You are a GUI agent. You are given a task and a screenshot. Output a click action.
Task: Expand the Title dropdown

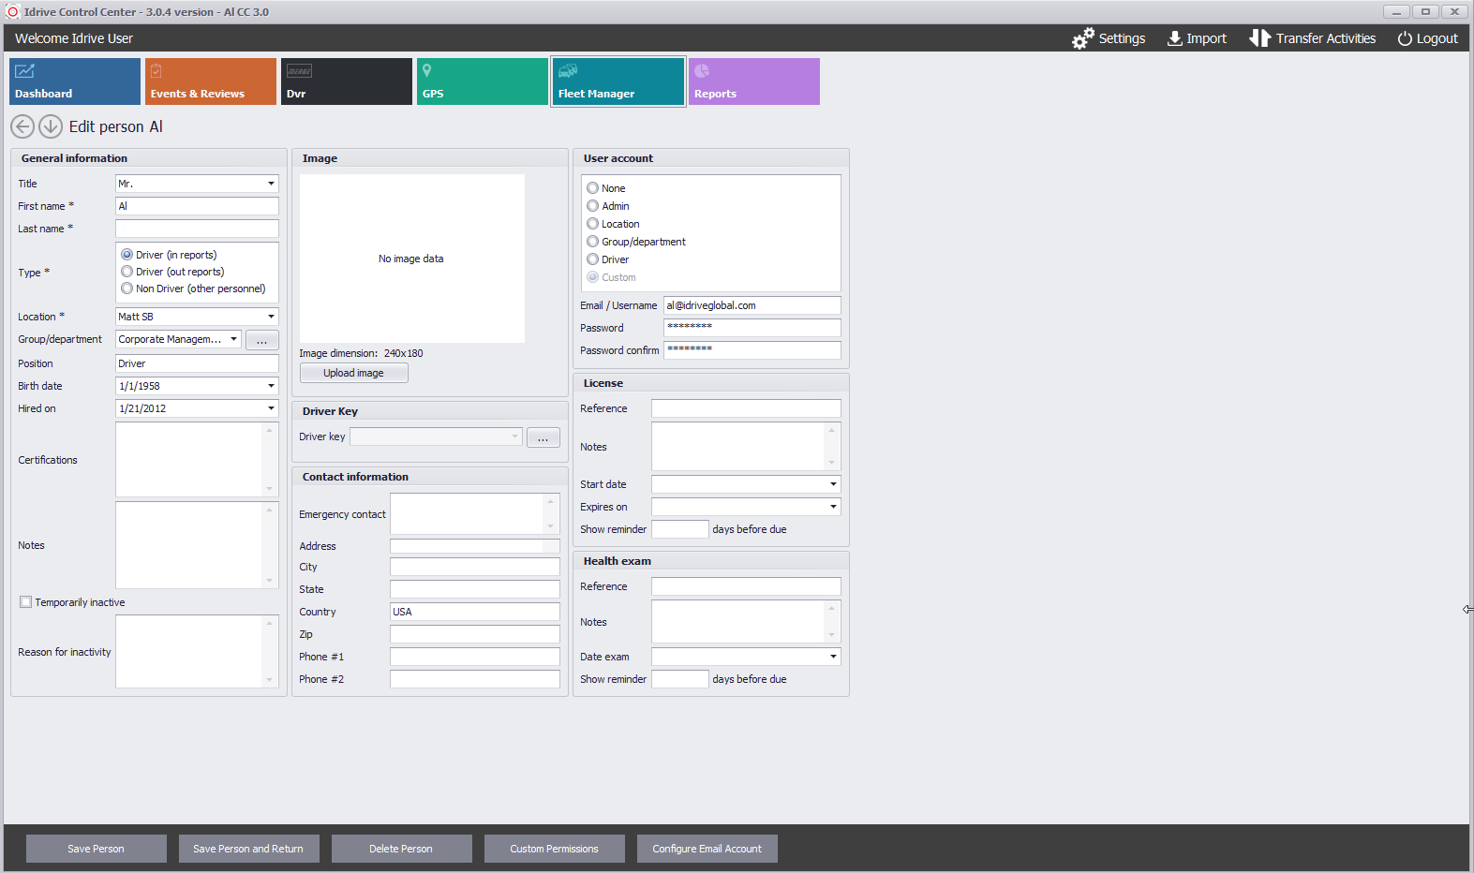pyautogui.click(x=271, y=184)
